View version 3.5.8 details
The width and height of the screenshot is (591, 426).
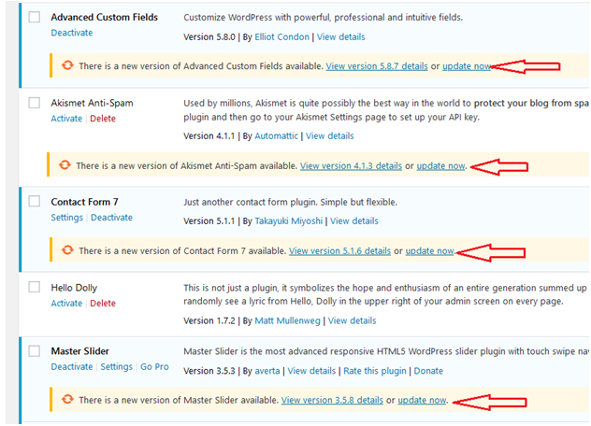point(333,400)
